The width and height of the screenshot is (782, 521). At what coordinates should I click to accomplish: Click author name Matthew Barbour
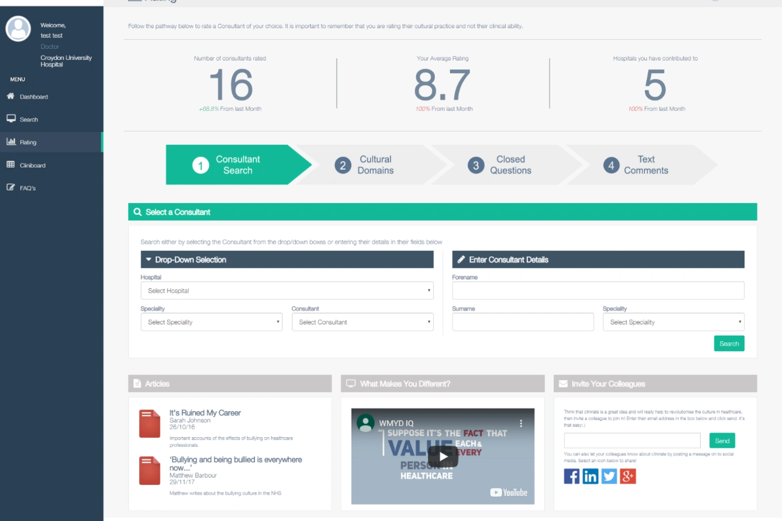click(x=193, y=475)
